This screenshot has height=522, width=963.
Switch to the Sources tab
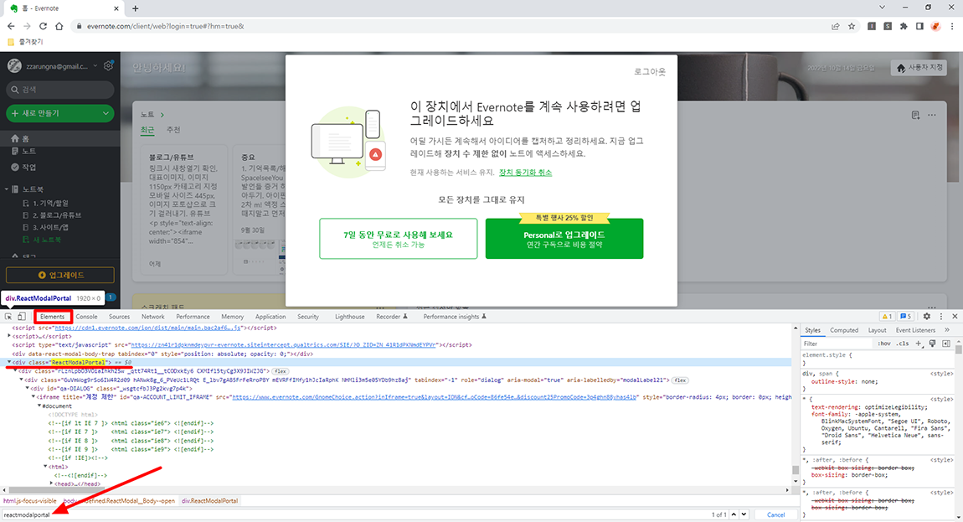pyautogui.click(x=119, y=317)
